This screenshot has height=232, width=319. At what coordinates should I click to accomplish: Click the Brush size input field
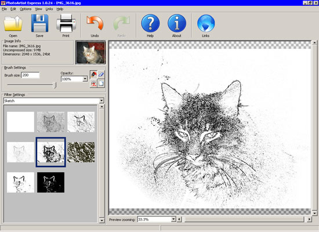point(31,75)
